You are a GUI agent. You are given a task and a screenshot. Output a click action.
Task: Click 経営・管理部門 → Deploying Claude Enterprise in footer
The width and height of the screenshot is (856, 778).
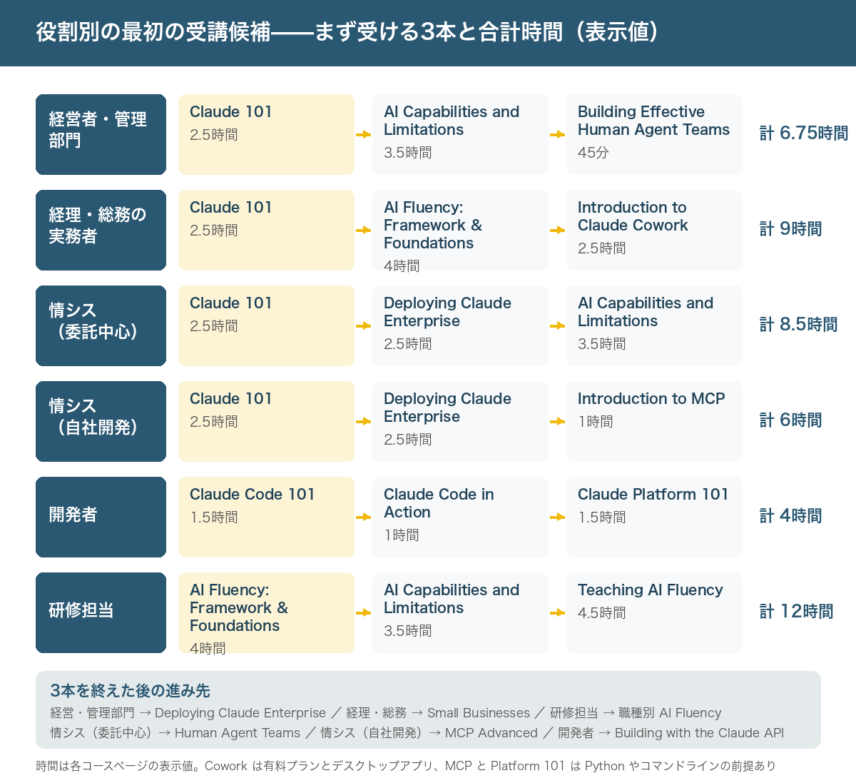coord(188,713)
